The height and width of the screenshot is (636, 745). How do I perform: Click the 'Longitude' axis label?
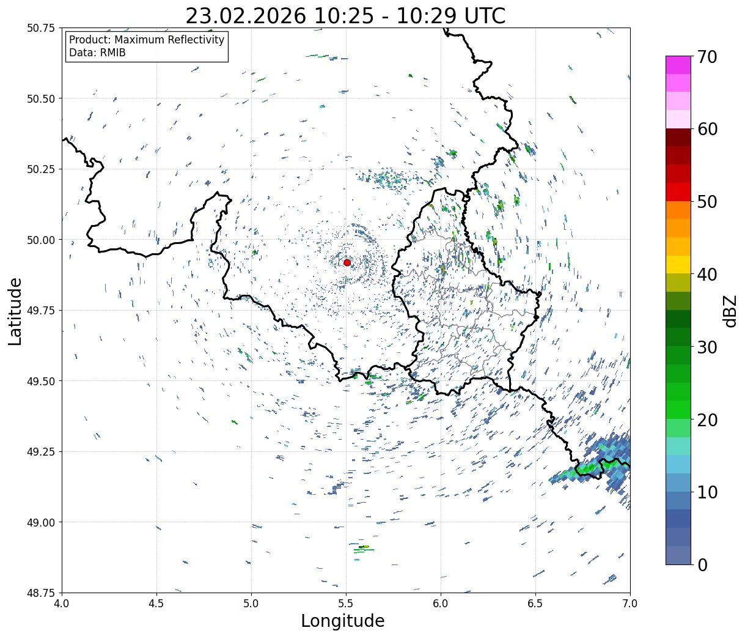[x=343, y=621]
